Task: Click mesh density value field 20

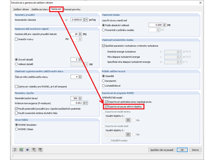Action: click(75, 34)
